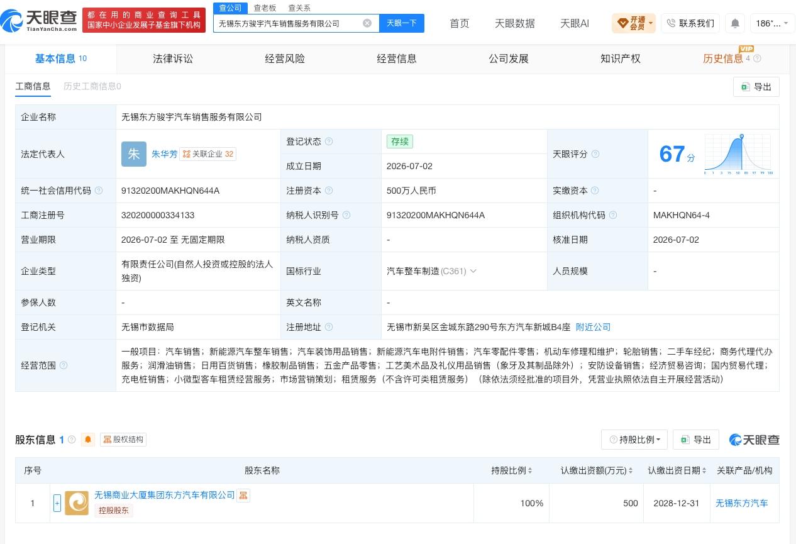Open the 股权结构 equity structure view
The height and width of the screenshot is (544, 796).
123,440
